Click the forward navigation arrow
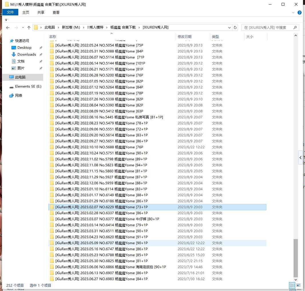Viewport: 305px width, 291px height. point(16,28)
